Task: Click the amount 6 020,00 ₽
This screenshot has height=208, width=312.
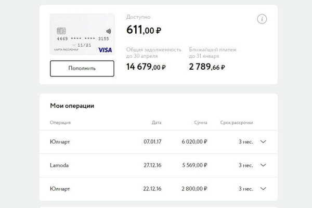Action: pyautogui.click(x=194, y=142)
